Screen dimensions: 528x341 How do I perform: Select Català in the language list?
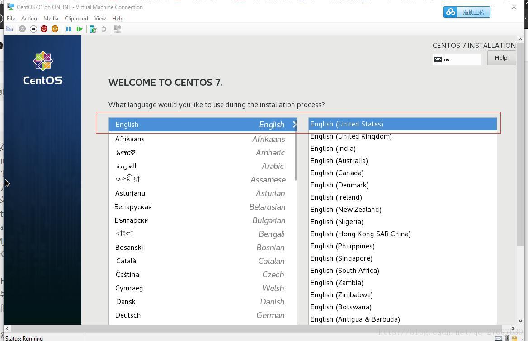click(x=203, y=261)
